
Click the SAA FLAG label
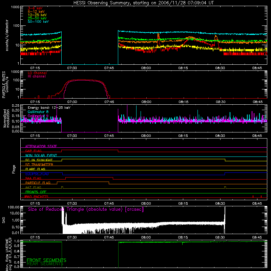coord(33,178)
